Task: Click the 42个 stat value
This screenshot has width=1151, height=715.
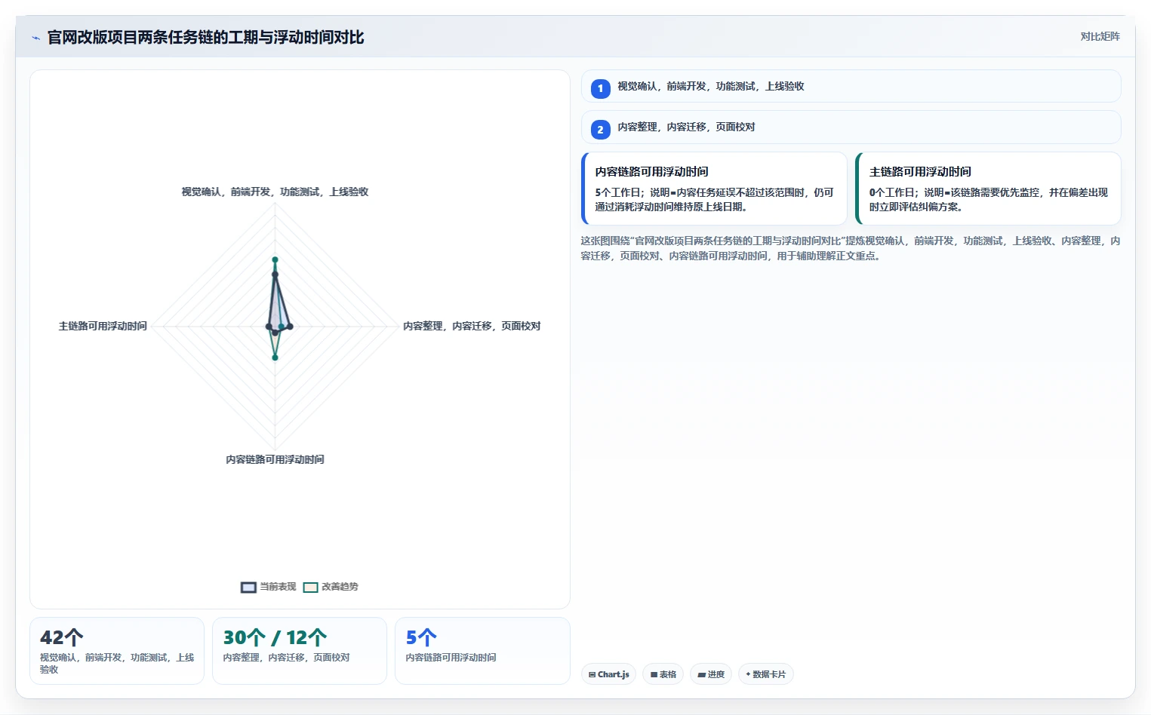Action: 62,638
